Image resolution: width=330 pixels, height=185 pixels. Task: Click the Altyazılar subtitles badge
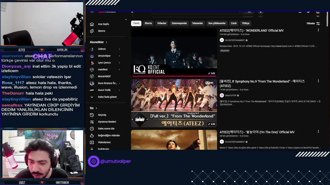click(225, 51)
